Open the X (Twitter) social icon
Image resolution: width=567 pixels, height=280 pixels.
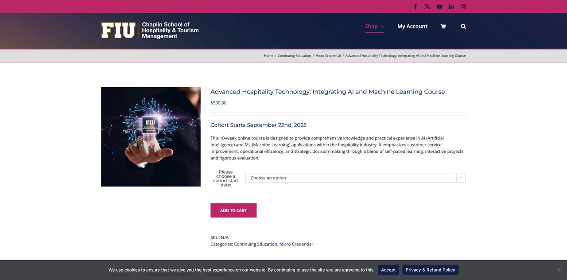click(x=427, y=7)
